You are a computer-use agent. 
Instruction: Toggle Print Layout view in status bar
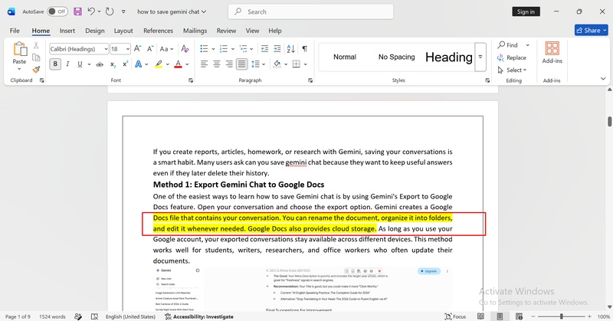click(500, 316)
